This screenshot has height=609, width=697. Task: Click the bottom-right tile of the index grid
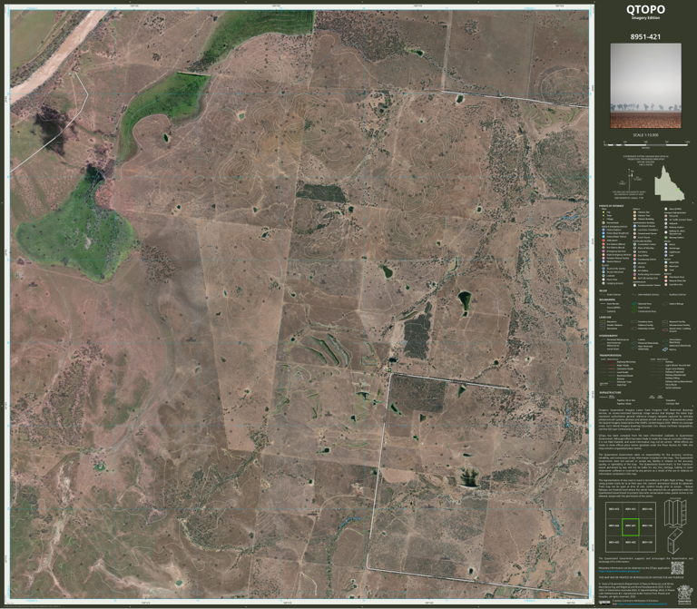pos(647,543)
